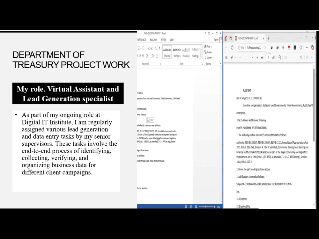
Task: Click the 73% zoom level
Action: (218, 207)
